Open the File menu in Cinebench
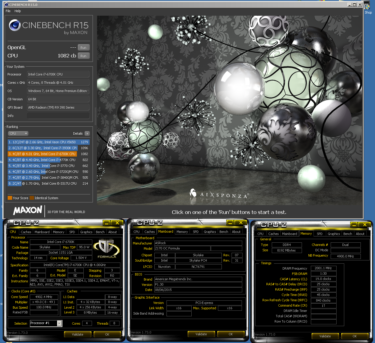375x343 pixels. click(8, 11)
